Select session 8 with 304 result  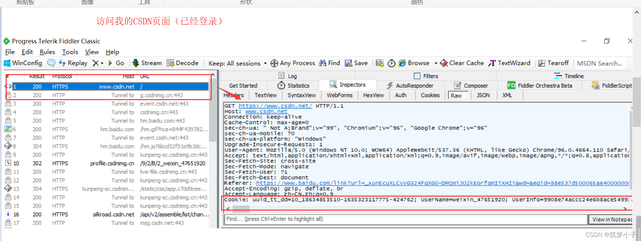click(107, 146)
